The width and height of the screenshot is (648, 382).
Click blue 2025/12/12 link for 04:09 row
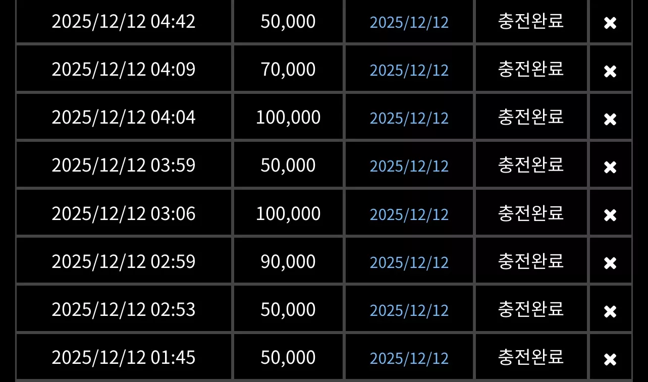(409, 70)
